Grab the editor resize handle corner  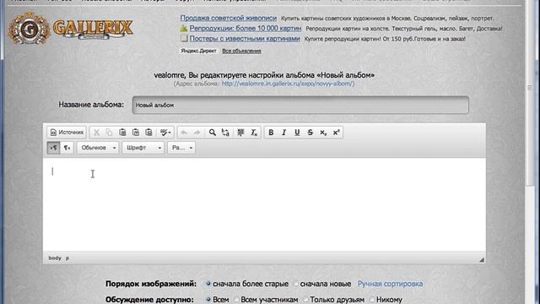click(x=482, y=259)
